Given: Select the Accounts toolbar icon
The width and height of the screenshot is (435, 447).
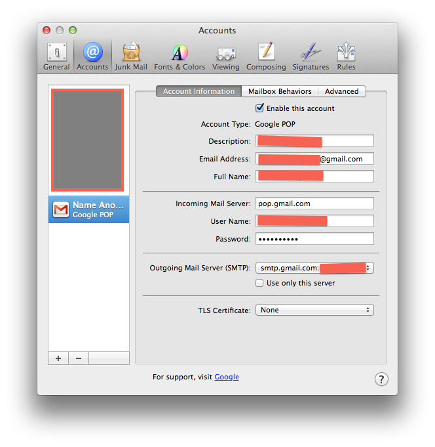Looking at the screenshot, I should tap(92, 56).
